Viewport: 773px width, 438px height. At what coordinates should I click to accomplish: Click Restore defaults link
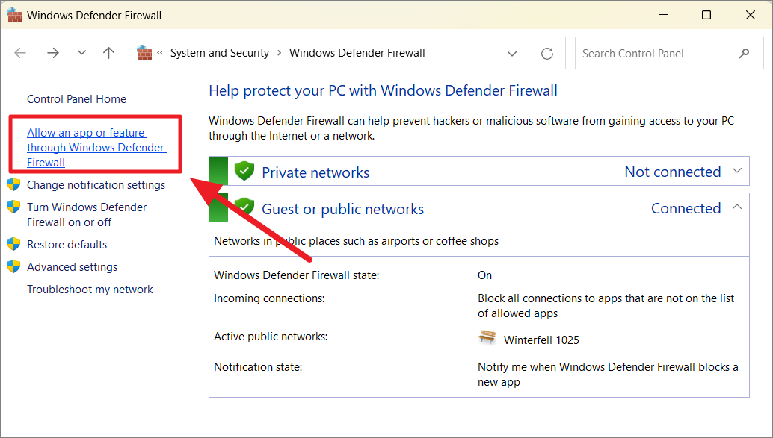tap(67, 245)
